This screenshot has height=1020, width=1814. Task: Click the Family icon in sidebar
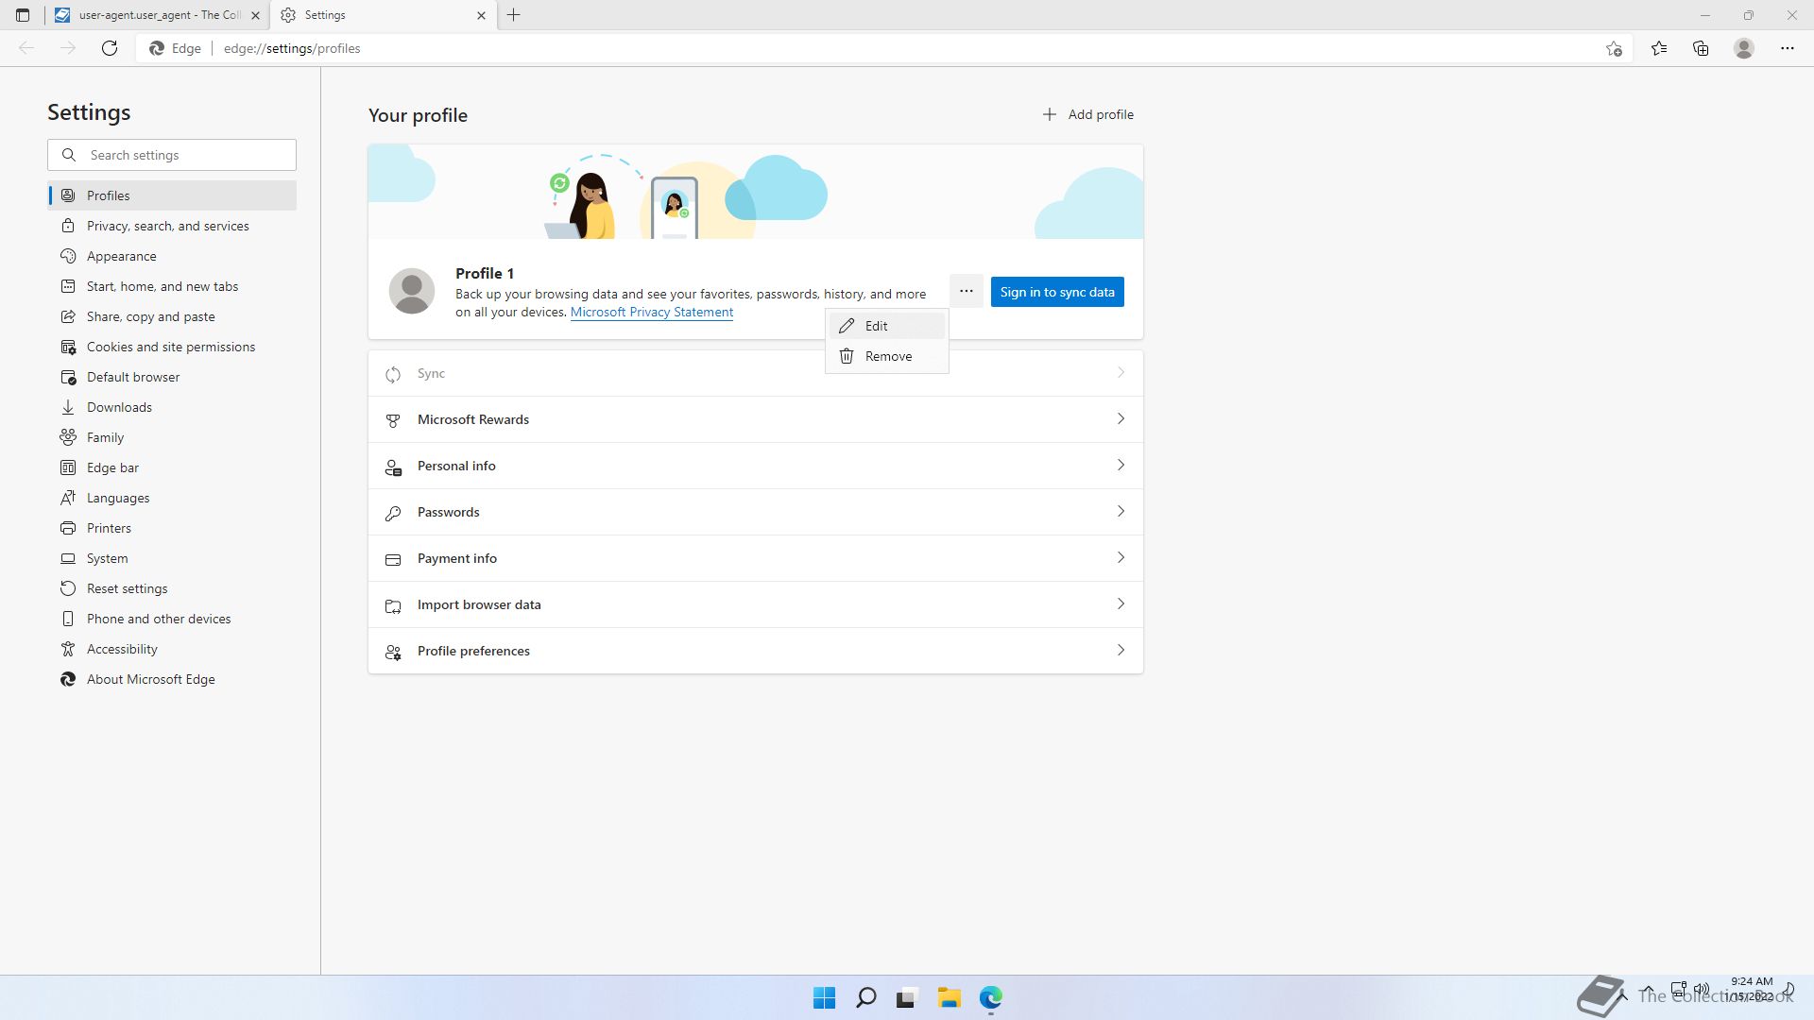68,437
